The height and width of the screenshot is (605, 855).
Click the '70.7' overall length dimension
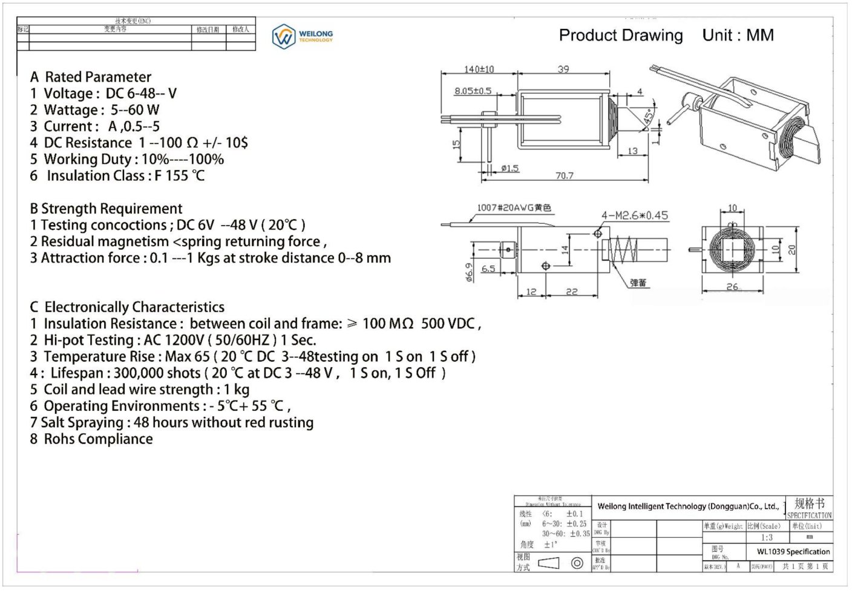(x=564, y=175)
